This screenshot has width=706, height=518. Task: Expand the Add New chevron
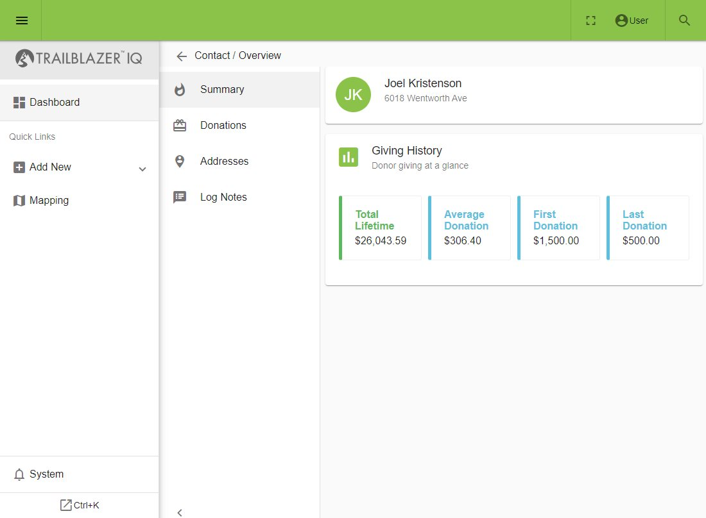pyautogui.click(x=142, y=169)
